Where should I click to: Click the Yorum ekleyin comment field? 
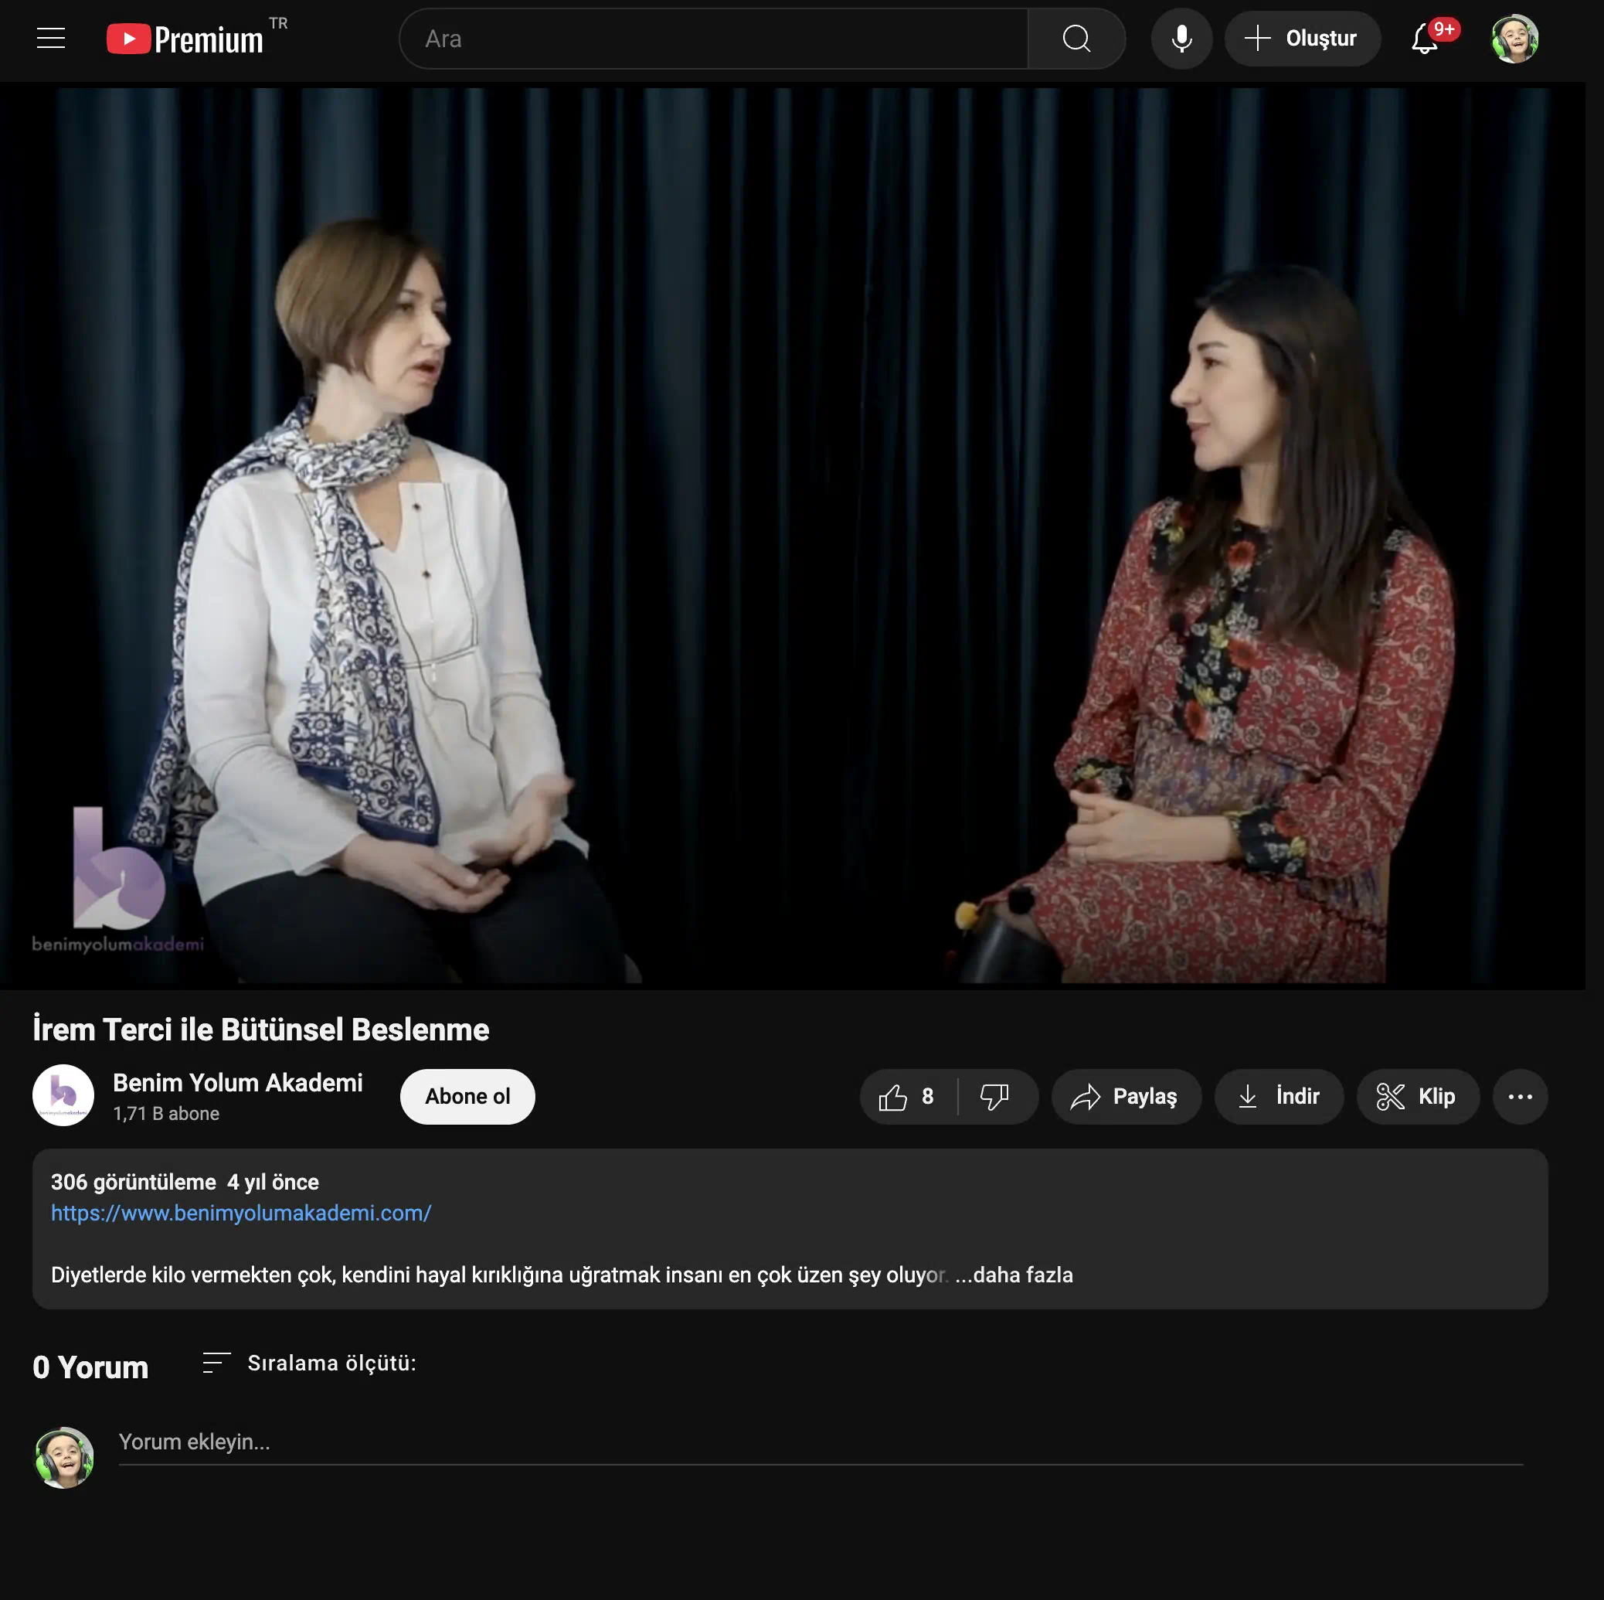pyautogui.click(x=821, y=1443)
